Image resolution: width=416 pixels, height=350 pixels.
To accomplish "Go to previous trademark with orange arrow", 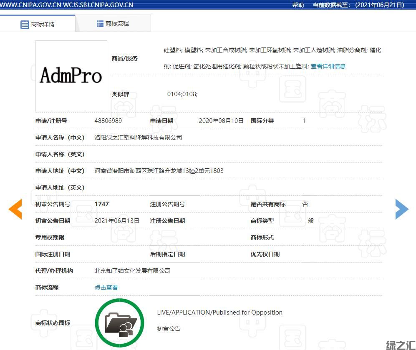I will coord(15,209).
